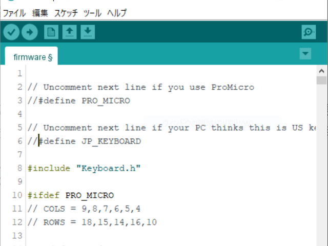Image resolution: width=328 pixels, height=246 pixels.
Task: Open the スケッチ menu
Action: tap(66, 13)
